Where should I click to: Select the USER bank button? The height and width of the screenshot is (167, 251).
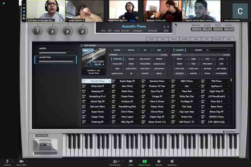tap(159, 50)
